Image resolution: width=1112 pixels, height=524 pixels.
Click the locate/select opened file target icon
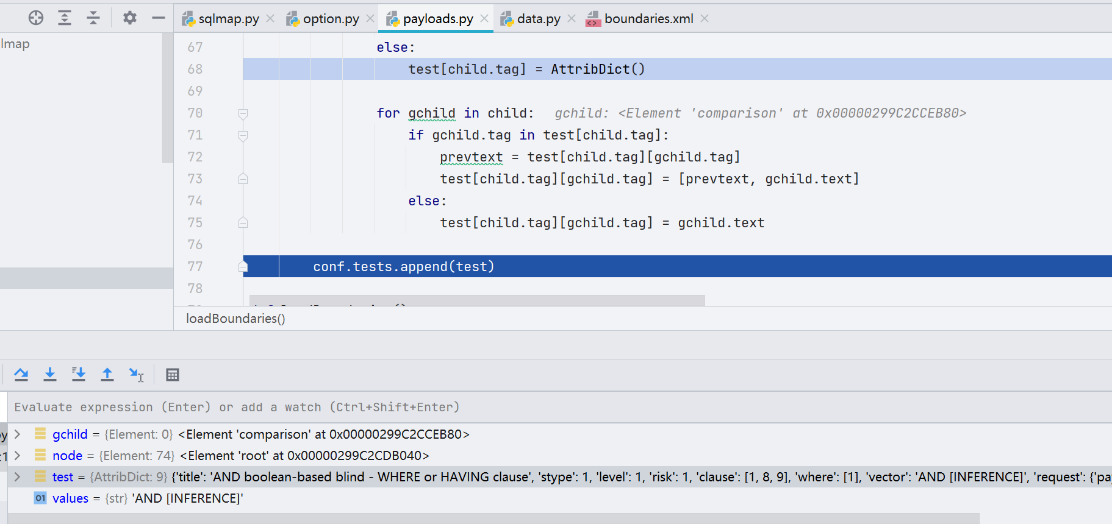pyautogui.click(x=36, y=18)
